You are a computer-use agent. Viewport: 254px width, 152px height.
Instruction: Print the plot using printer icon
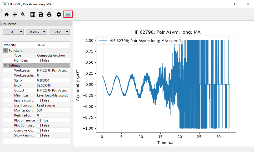[x=49, y=15]
